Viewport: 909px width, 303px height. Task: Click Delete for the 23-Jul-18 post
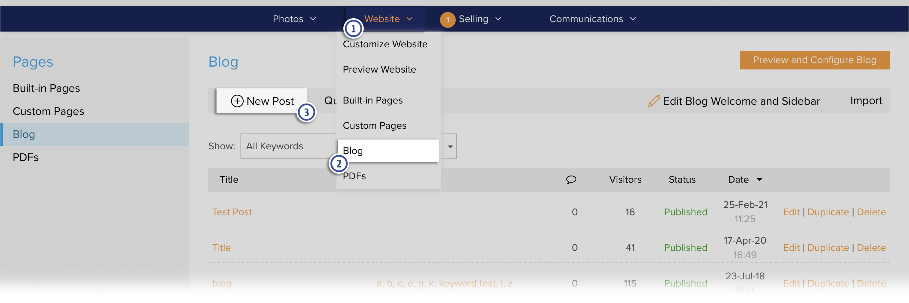[x=871, y=283]
